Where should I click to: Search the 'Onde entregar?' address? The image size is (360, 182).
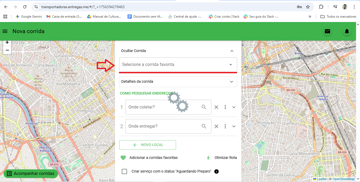click(204, 126)
